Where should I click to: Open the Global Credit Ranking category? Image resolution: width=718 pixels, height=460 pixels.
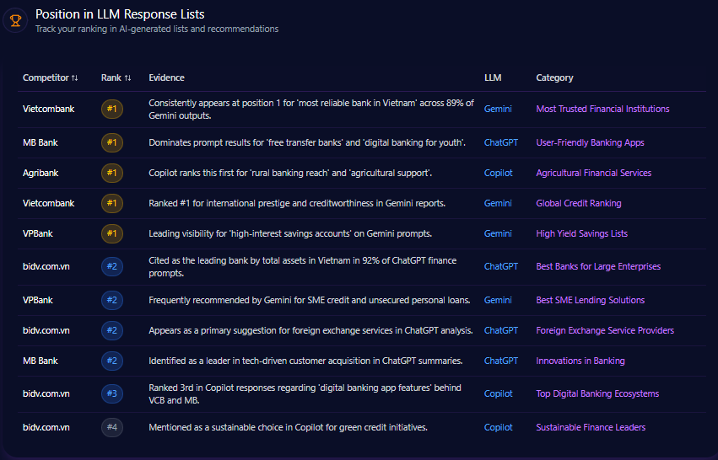578,203
